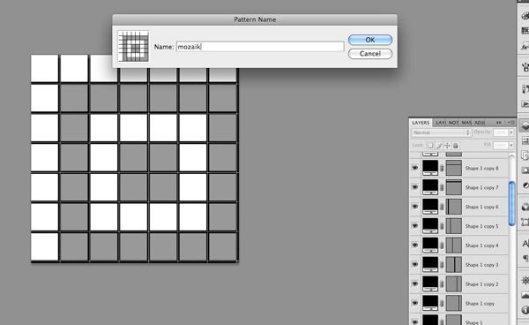The image size is (529, 325).
Task: Click the fill color thumbnail of Shape 1 copy 2
Action: [430, 283]
